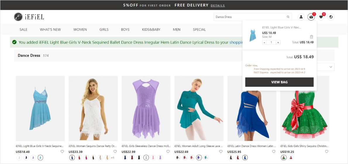Select black swatch for the US$25.95 dress
This screenshot has height=164, width=348.
[x=231, y=158]
